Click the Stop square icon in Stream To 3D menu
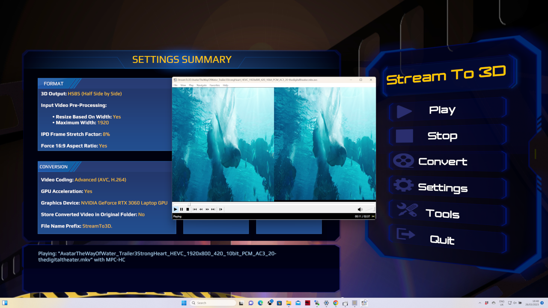548x308 pixels. click(x=404, y=136)
